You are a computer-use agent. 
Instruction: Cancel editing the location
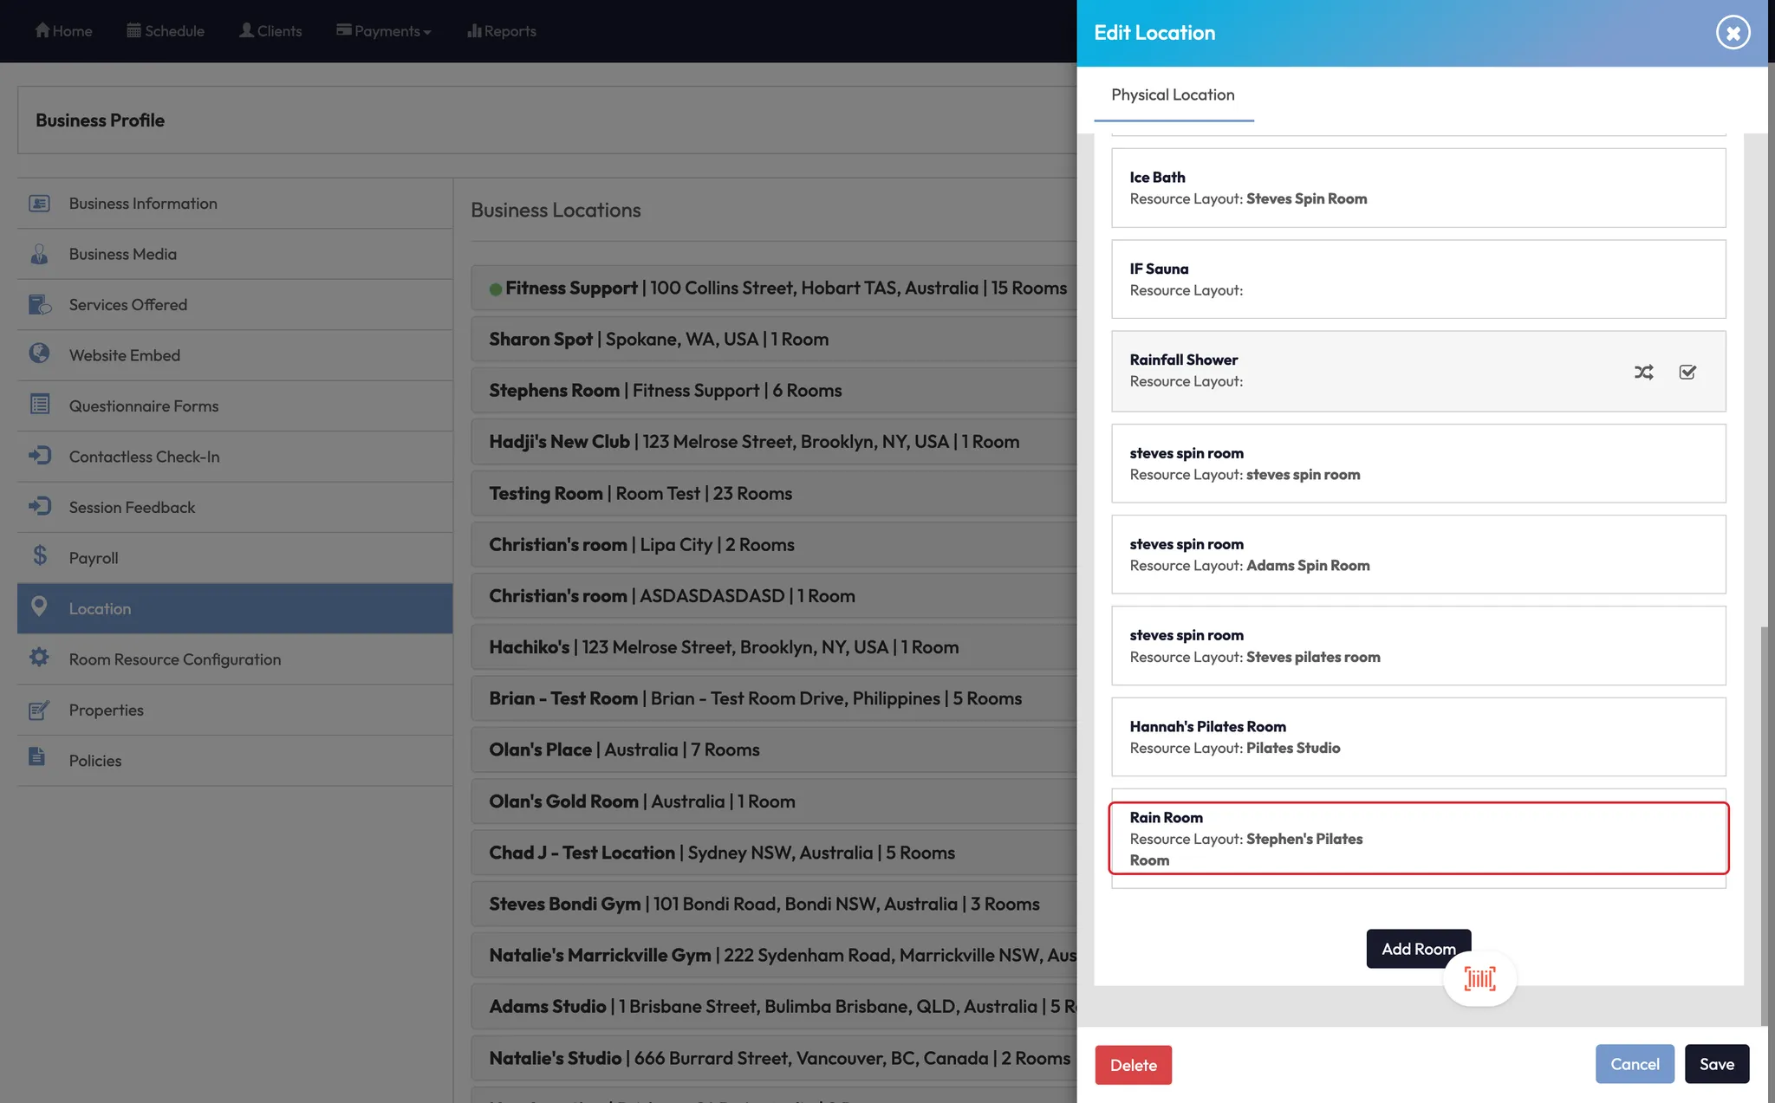tap(1635, 1064)
